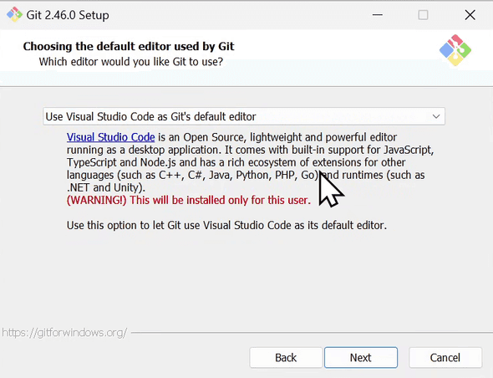
Task: Click the 'Which editor would you like' subtitle
Action: (x=131, y=62)
